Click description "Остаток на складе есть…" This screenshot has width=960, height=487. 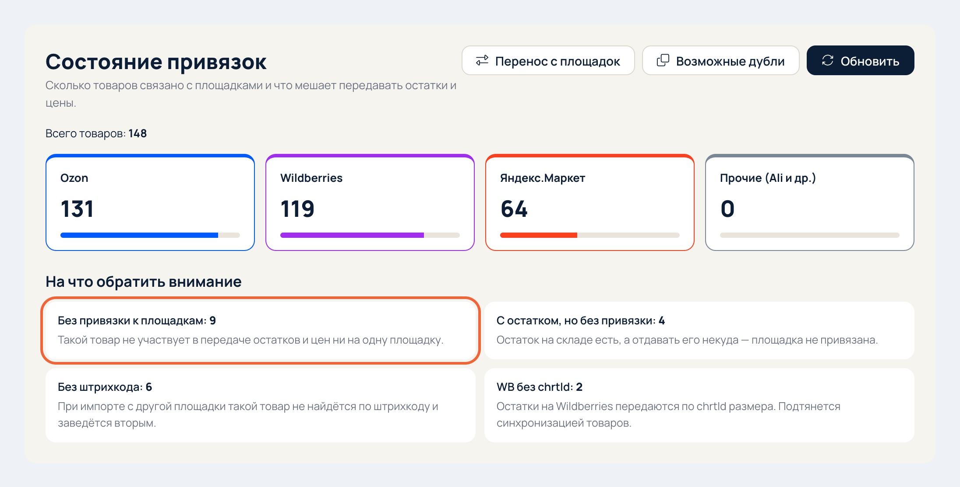click(x=687, y=340)
